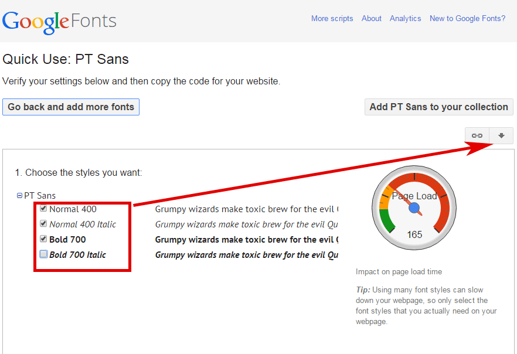Click Add PT Sans to your collection
Viewport: 517px width, 354px height.
pos(438,107)
